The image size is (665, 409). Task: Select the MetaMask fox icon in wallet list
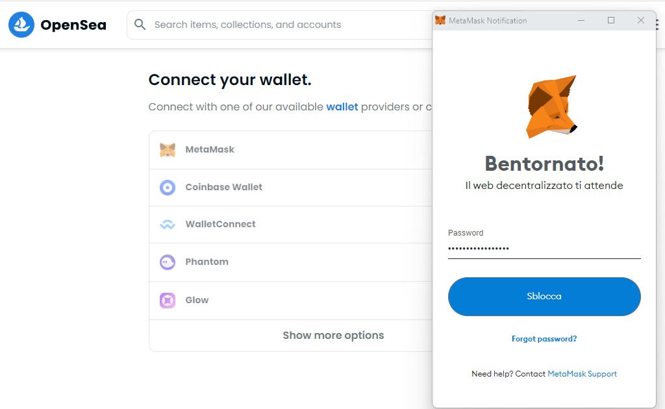coord(168,150)
